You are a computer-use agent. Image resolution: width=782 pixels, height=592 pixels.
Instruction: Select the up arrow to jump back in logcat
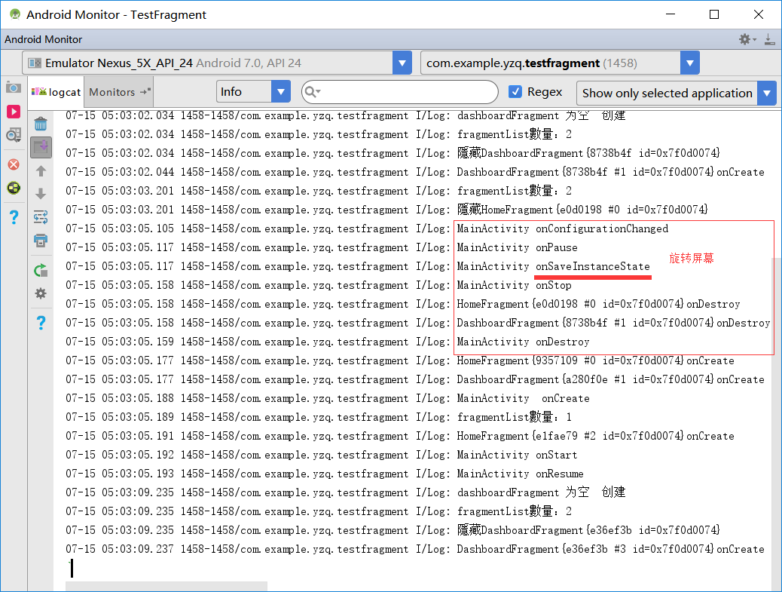pyautogui.click(x=41, y=170)
